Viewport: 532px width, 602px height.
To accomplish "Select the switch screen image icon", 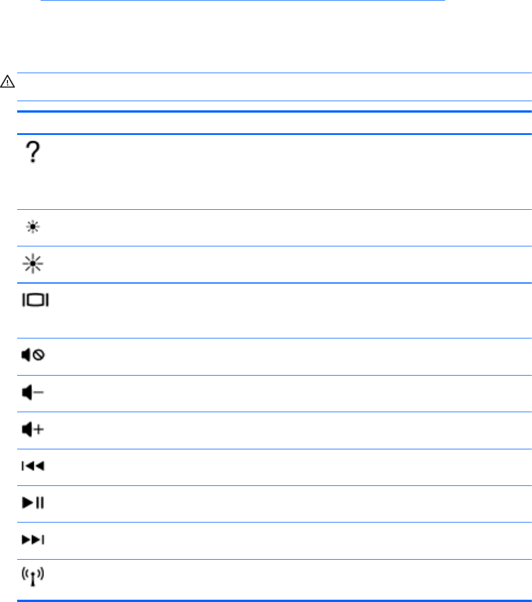I will (35, 300).
